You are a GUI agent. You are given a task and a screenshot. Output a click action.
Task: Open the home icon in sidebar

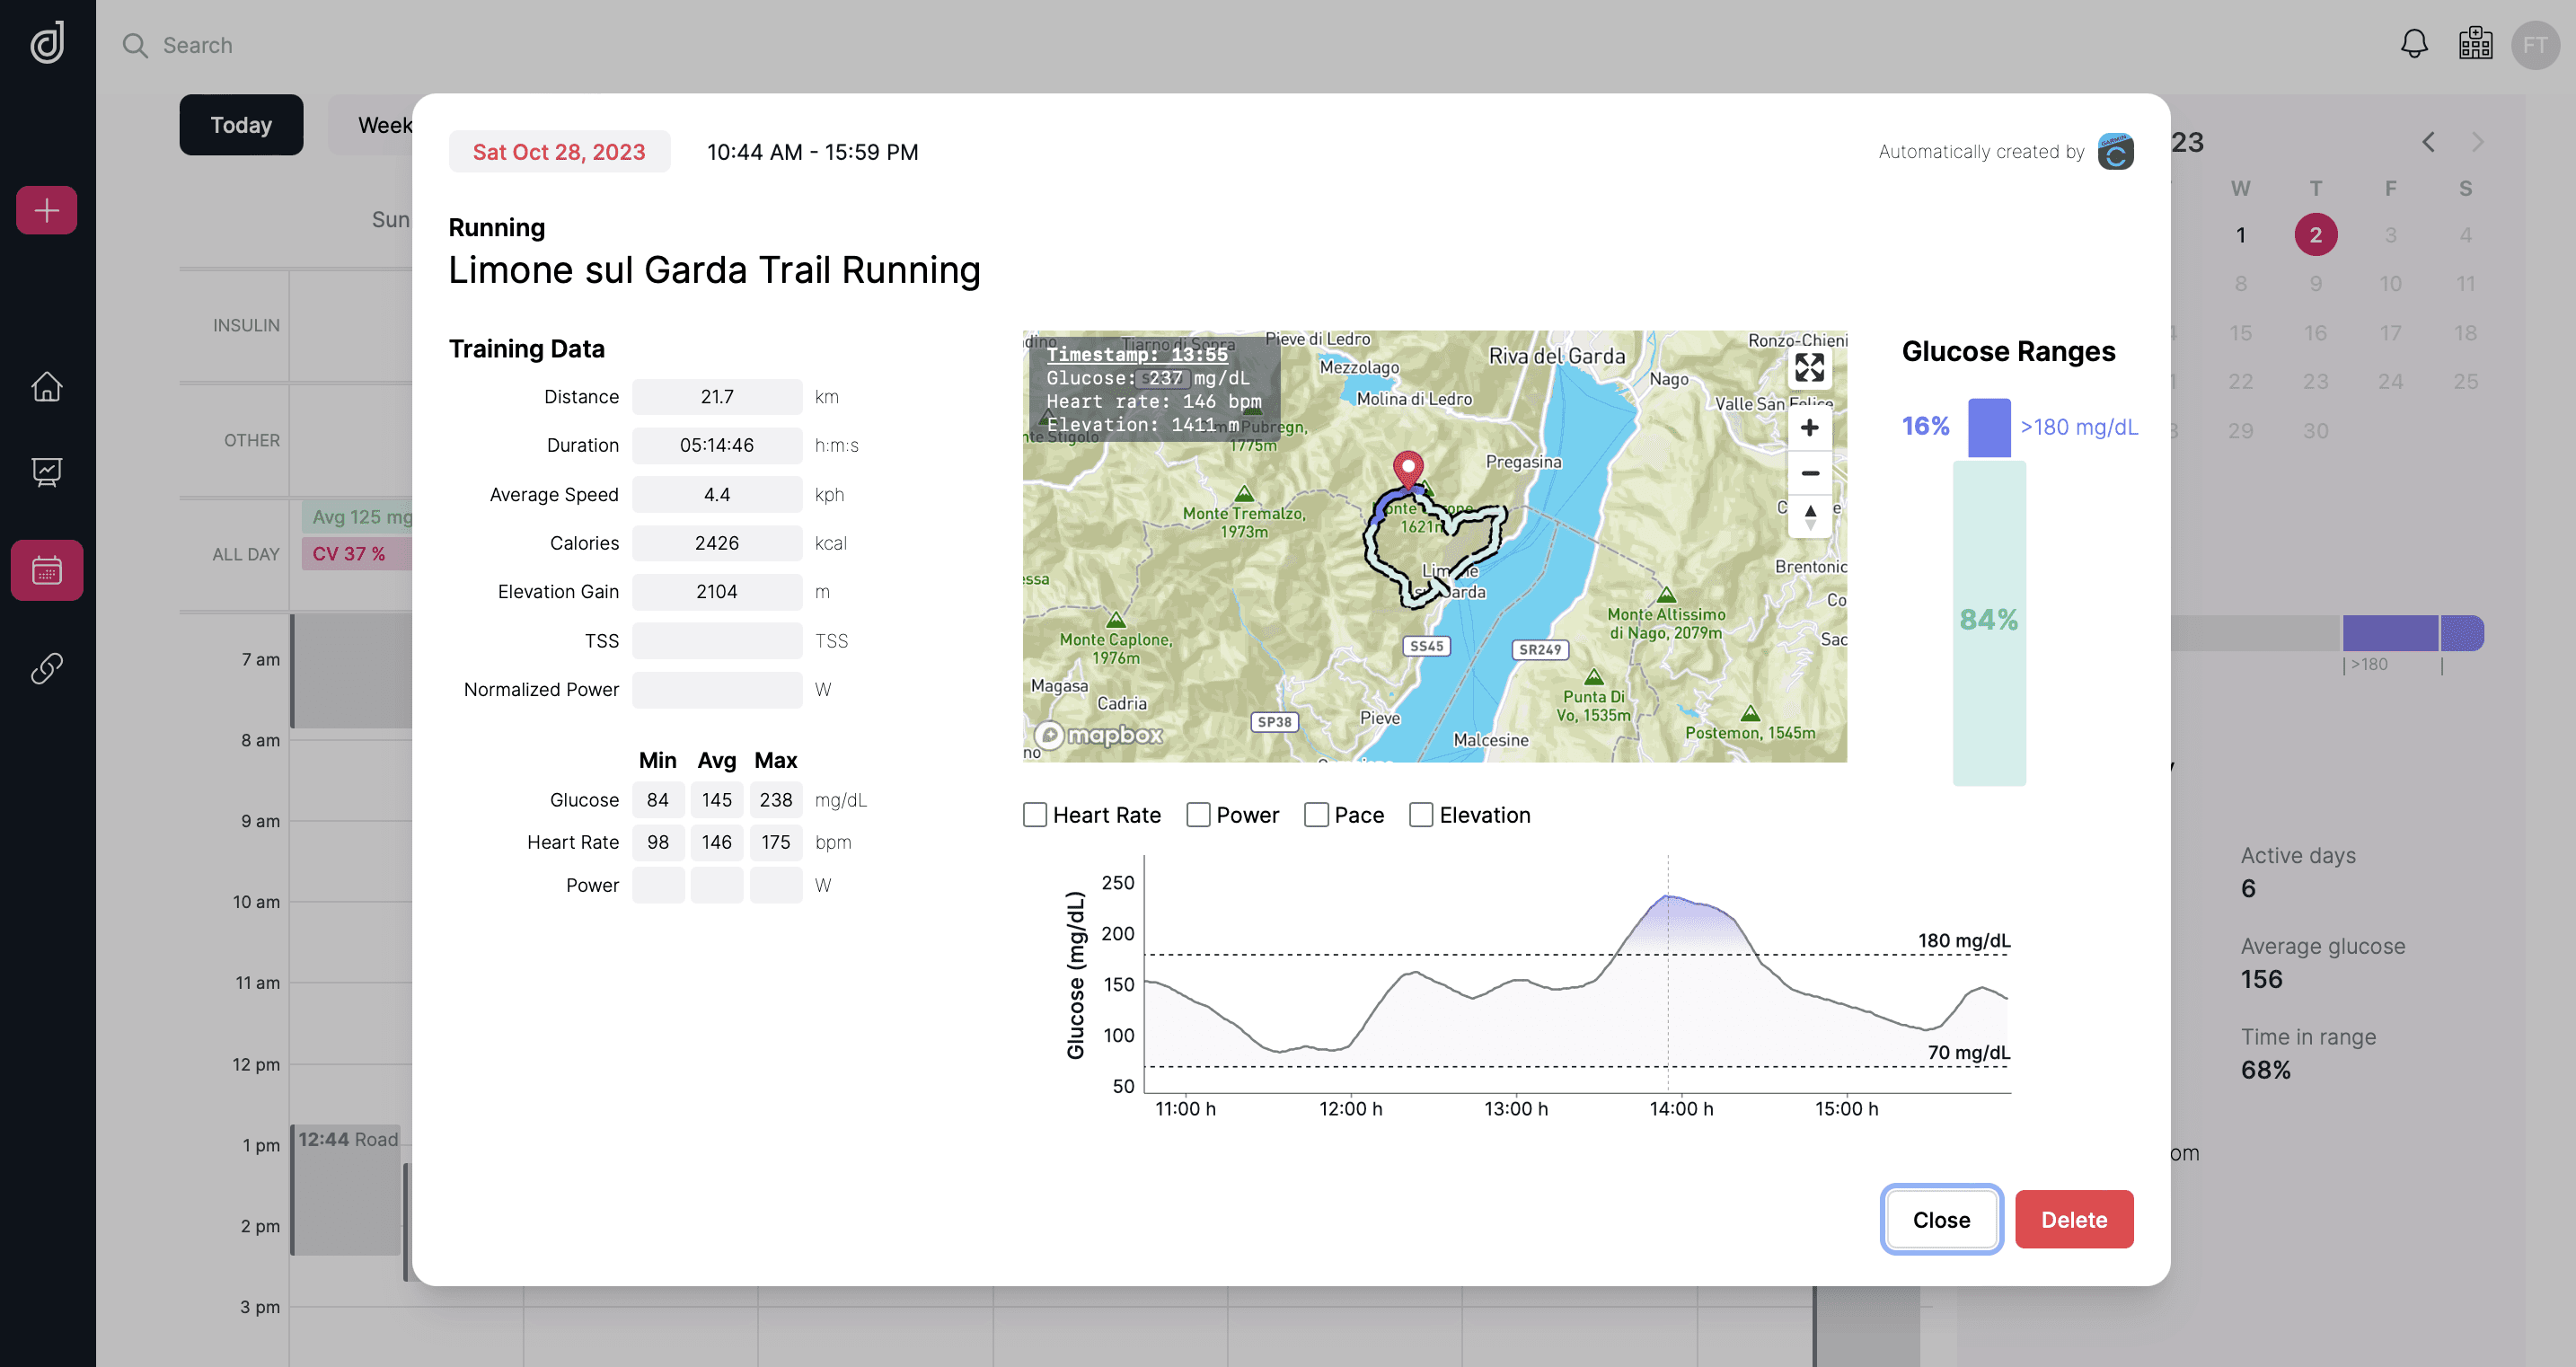46,386
